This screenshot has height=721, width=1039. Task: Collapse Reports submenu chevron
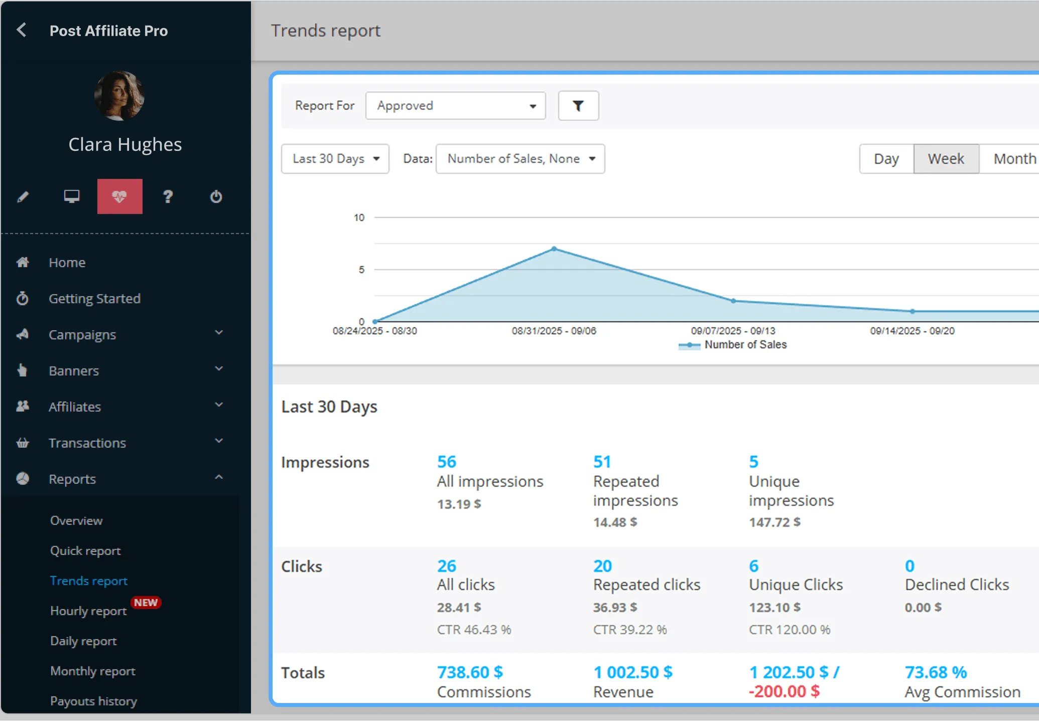pos(219,477)
